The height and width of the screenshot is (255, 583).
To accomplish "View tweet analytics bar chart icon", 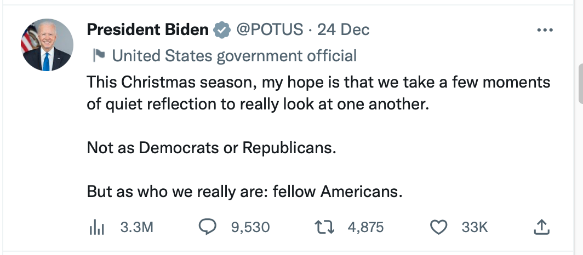I will pos(96,227).
